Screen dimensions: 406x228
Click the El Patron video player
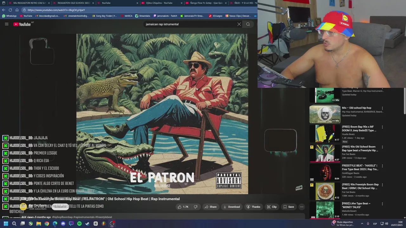coord(162,114)
